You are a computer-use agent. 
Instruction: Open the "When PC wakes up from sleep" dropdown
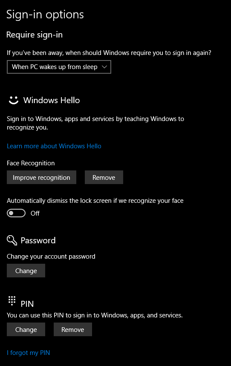tap(59, 67)
